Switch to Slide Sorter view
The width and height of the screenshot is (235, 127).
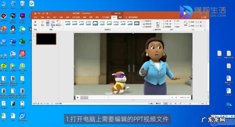click(x=171, y=104)
